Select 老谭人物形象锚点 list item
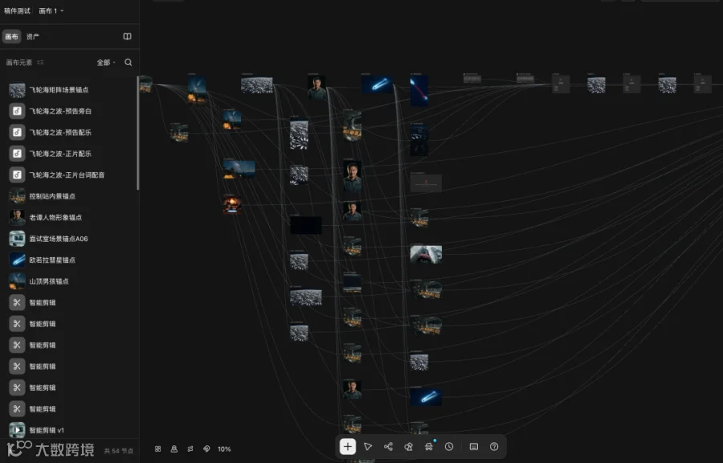The height and width of the screenshot is (463, 723). coord(69,217)
